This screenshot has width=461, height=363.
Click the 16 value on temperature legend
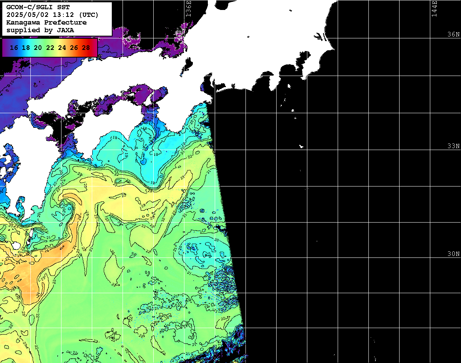[14, 48]
